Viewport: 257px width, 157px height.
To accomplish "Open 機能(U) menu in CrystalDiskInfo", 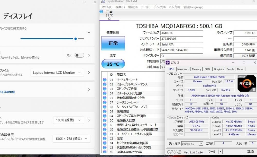I will pyautogui.click(x=133, y=7).
